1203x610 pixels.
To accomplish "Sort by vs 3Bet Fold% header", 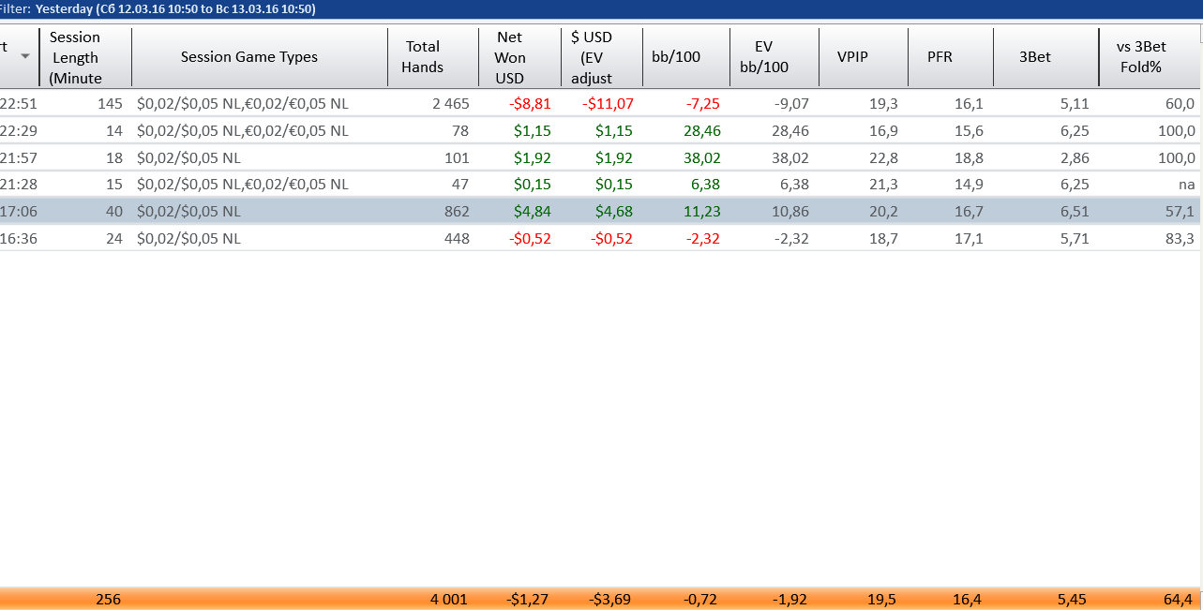I will [x=1150, y=57].
